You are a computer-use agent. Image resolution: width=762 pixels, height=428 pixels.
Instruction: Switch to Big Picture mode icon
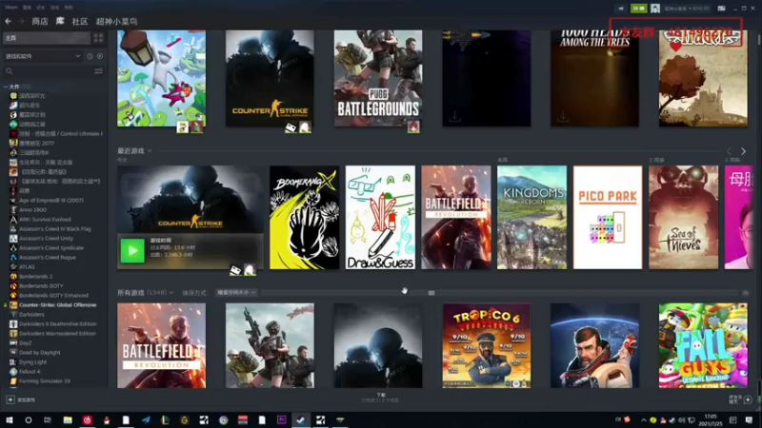coord(722,9)
